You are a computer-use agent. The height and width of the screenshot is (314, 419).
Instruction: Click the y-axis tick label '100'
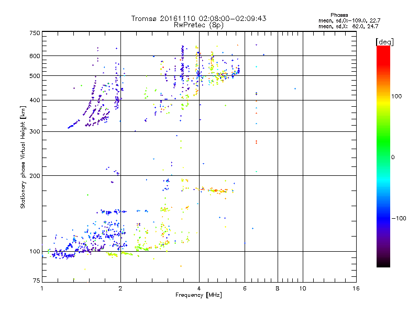pos(35,251)
